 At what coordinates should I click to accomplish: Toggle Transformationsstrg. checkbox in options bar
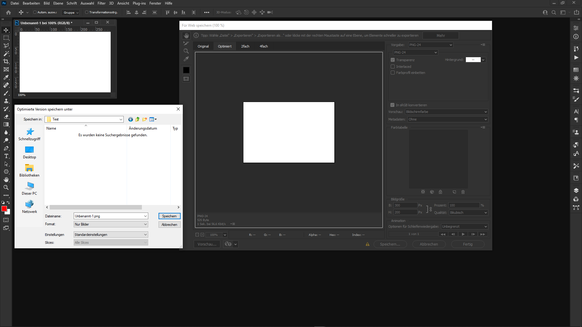click(x=87, y=12)
